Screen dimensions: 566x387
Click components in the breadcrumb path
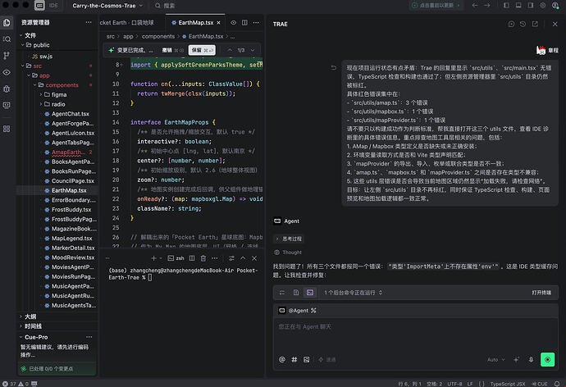pos(158,36)
